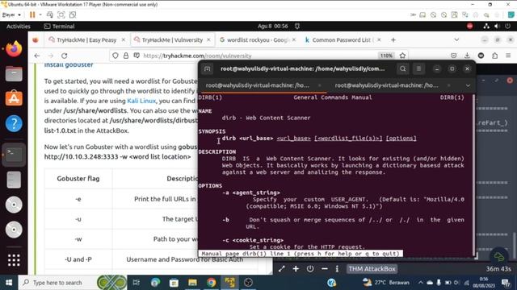Viewport: 517px width, 290px height.
Task: Open Terminal app menu in top bar
Action: [x=59, y=27]
